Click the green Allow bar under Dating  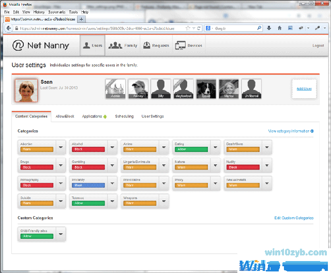[191, 149]
